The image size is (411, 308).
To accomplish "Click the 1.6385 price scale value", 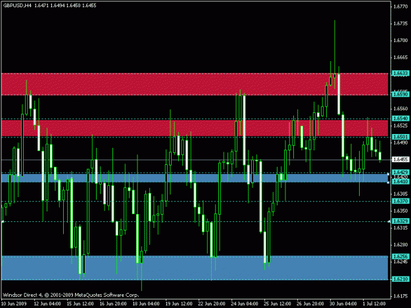I will pos(400,194).
